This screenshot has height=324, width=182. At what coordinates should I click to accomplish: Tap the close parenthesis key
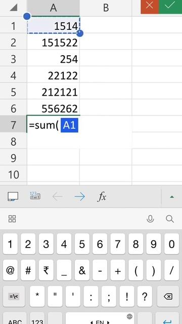point(154,270)
